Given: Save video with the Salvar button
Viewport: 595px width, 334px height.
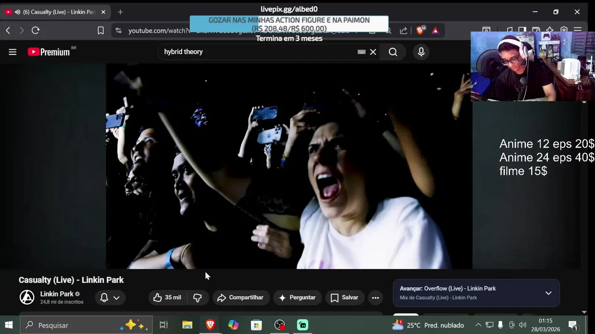Looking at the screenshot, I should coord(344,298).
